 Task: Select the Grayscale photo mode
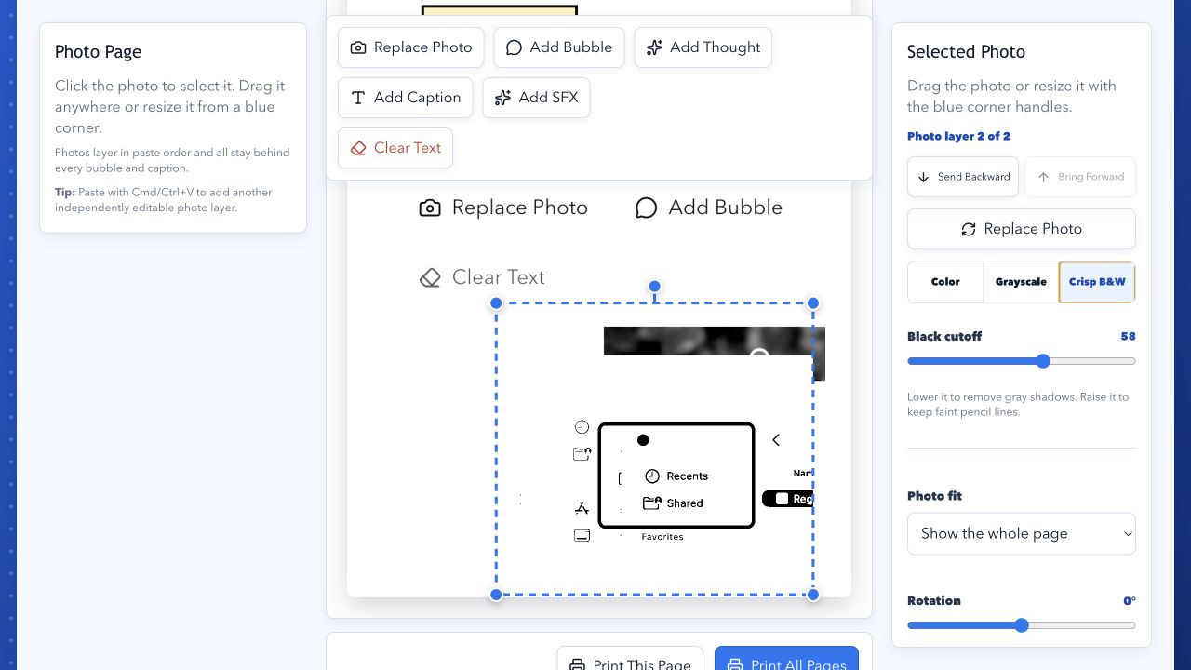(x=1021, y=282)
